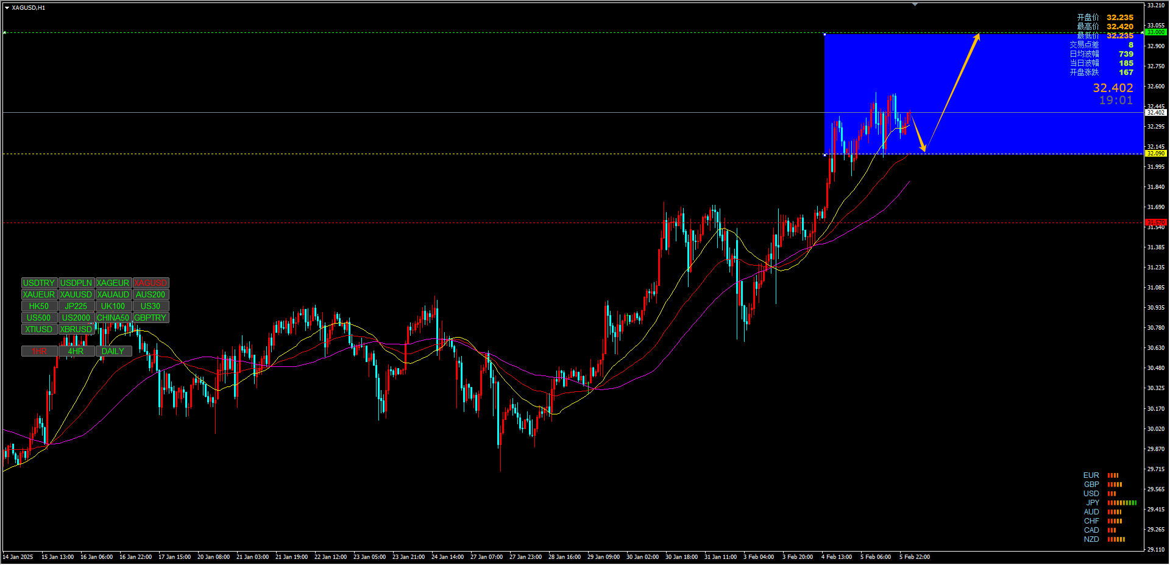
Task: Click the 33.210 price axis label
Action: tap(1156, 5)
